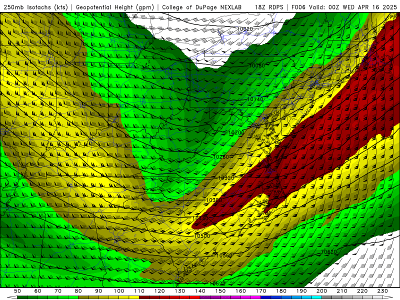Click the 170 value on the color scale
Viewport: 400px width, 300px height.
click(x=261, y=291)
